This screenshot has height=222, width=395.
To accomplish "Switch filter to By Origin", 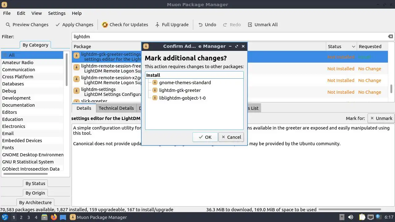I will (x=35, y=193).
